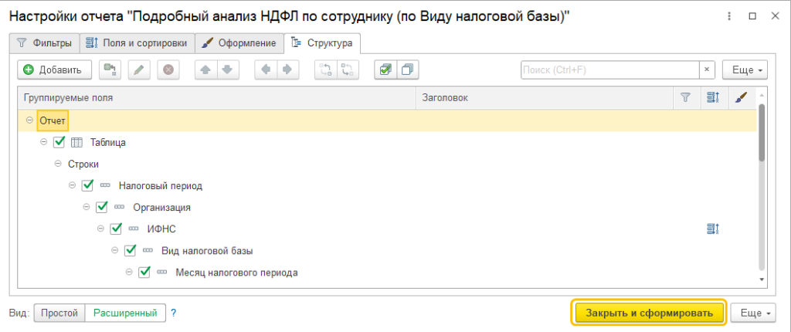Image resolution: width=791 pixels, height=332 pixels.
Task: Click sorting icon in the ИФНС row
Action: pyautogui.click(x=712, y=229)
